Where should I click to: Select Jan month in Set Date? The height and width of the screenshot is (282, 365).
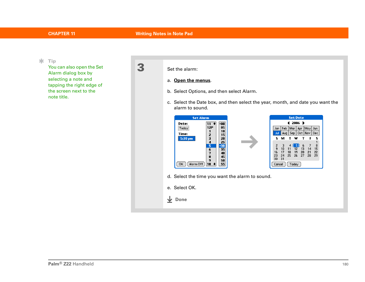[x=277, y=128]
